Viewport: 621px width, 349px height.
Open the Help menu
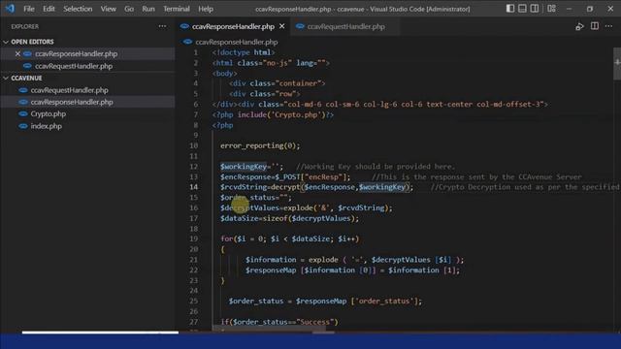(206, 9)
